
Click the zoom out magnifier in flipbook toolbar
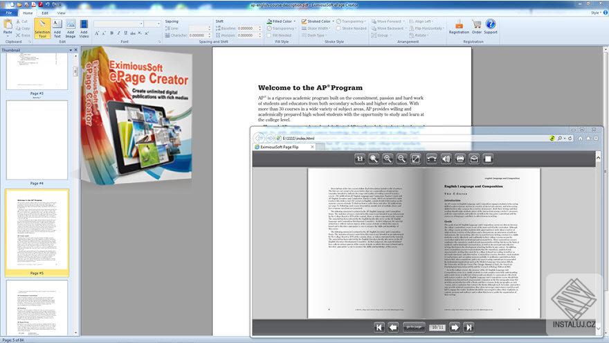[401, 159]
